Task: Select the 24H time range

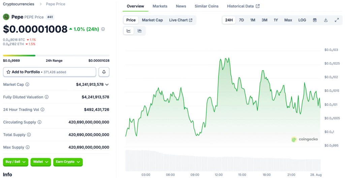Action: (229, 20)
